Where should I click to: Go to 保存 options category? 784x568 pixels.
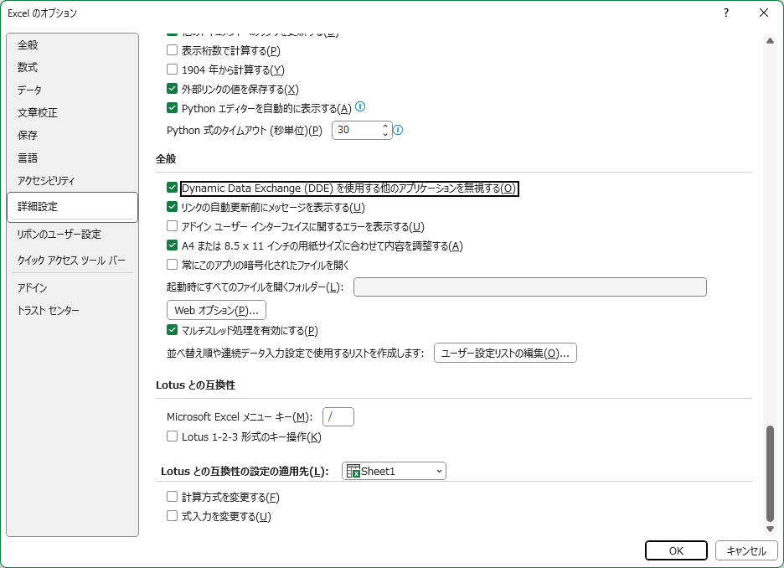73,136
